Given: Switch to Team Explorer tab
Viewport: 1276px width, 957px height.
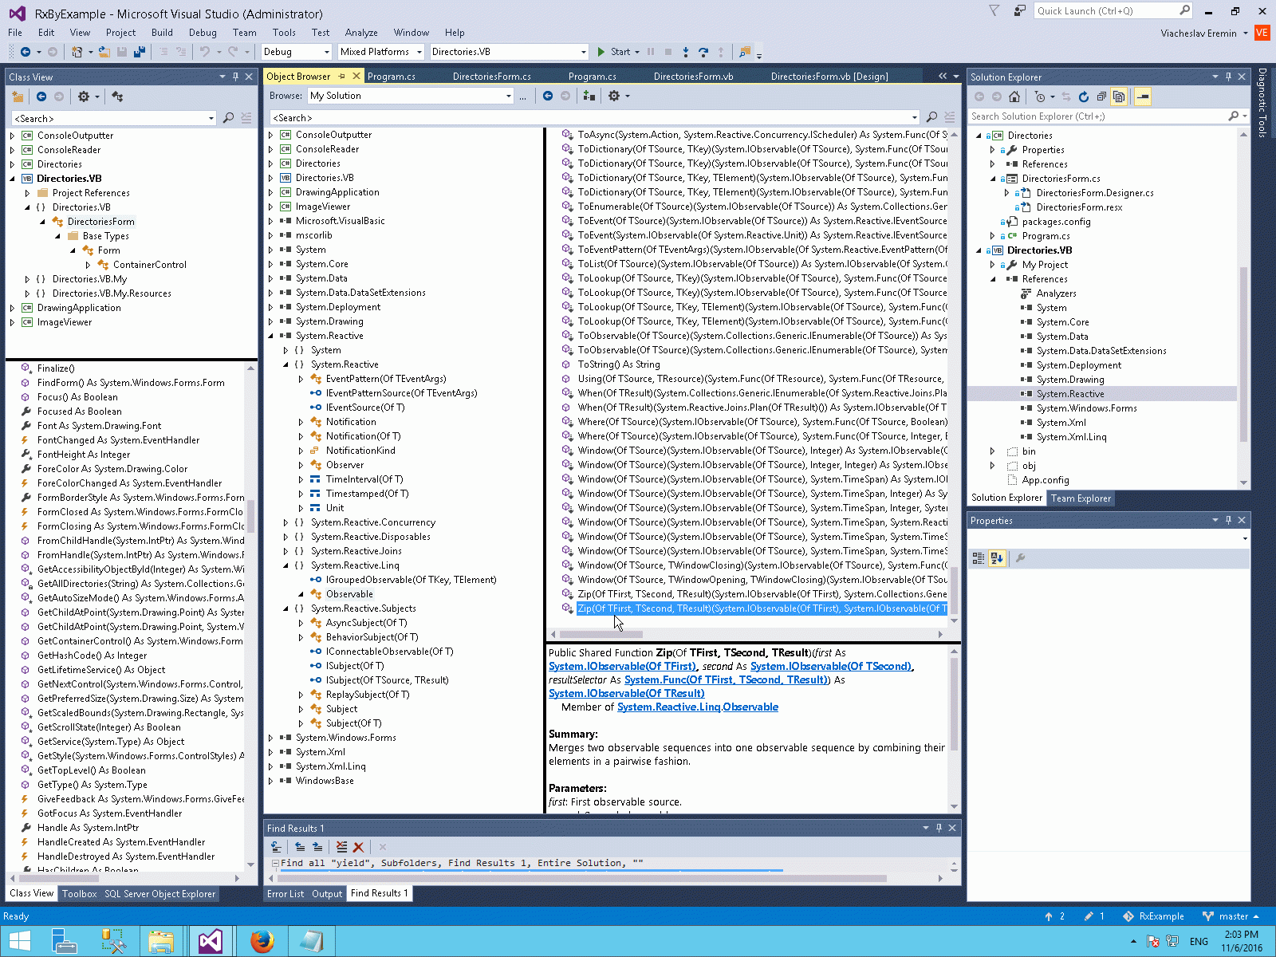Looking at the screenshot, I should coord(1081,498).
